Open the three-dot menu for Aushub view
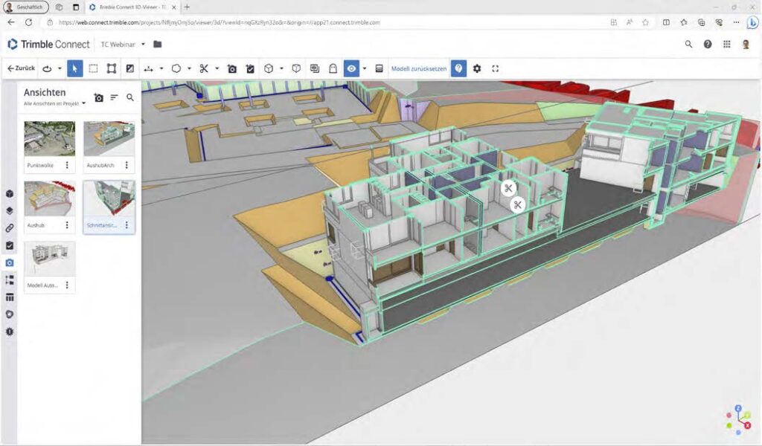Image resolution: width=762 pixels, height=446 pixels. pos(67,224)
